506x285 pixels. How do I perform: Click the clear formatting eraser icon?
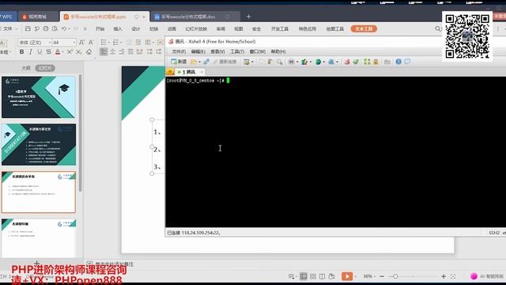(x=89, y=51)
